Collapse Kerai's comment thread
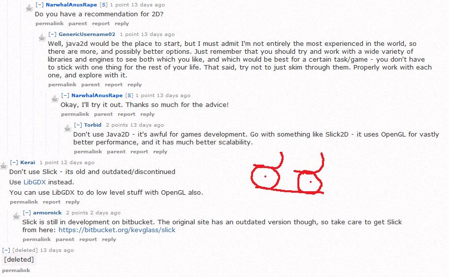The image size is (449, 277). (x=14, y=163)
